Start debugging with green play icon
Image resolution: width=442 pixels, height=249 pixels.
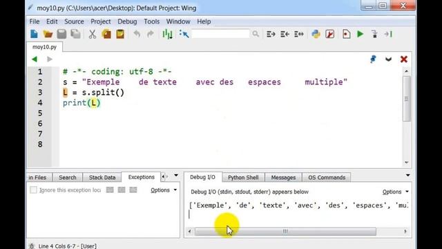tap(360, 34)
